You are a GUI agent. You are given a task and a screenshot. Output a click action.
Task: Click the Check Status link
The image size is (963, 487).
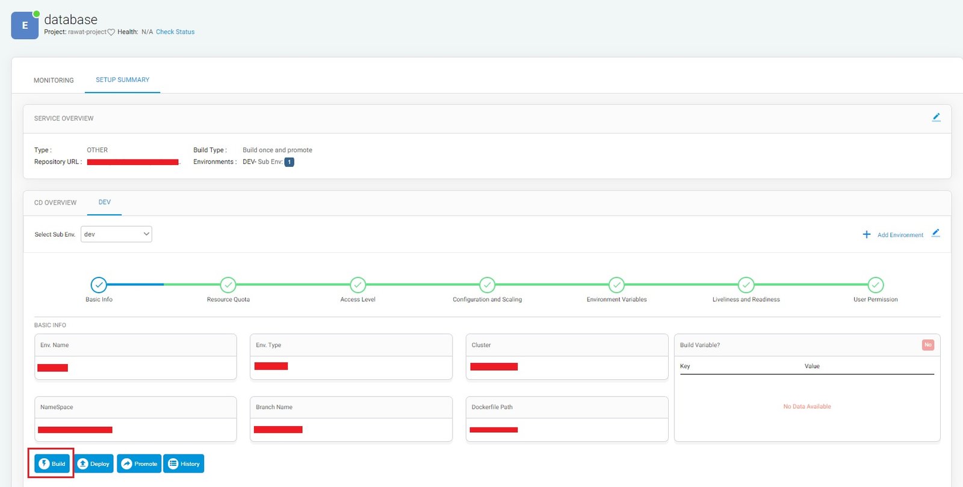175,32
